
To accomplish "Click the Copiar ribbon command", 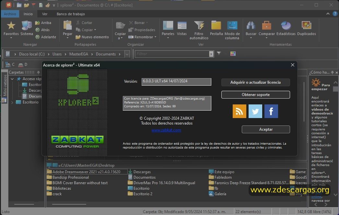I will pyautogui.click(x=84, y=30).
